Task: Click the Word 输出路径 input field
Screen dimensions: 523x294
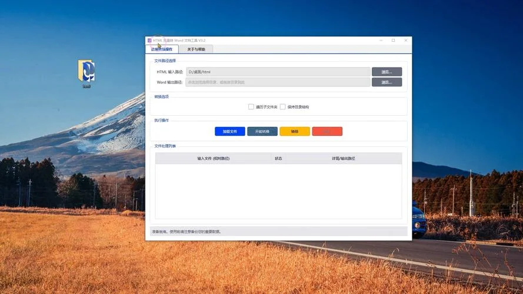Action: [x=278, y=82]
